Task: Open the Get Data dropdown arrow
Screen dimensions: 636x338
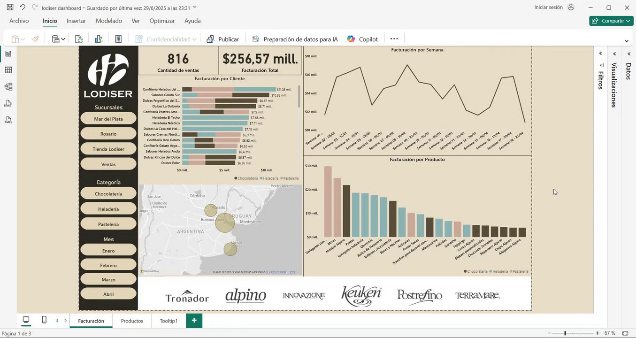Action: [63, 40]
